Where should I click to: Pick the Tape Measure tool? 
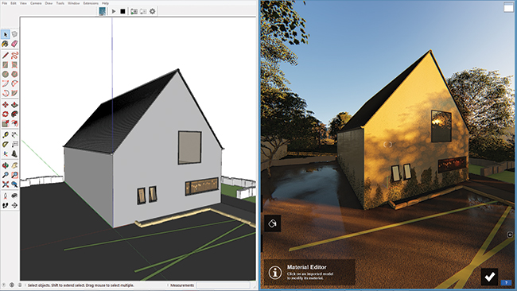point(6,135)
